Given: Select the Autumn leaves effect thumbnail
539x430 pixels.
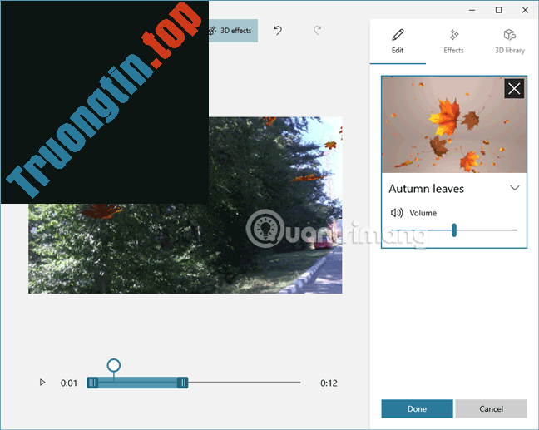Looking at the screenshot, I should [454, 125].
